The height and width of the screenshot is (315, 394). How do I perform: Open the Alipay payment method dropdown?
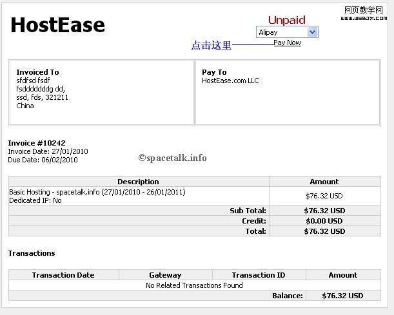(x=287, y=32)
